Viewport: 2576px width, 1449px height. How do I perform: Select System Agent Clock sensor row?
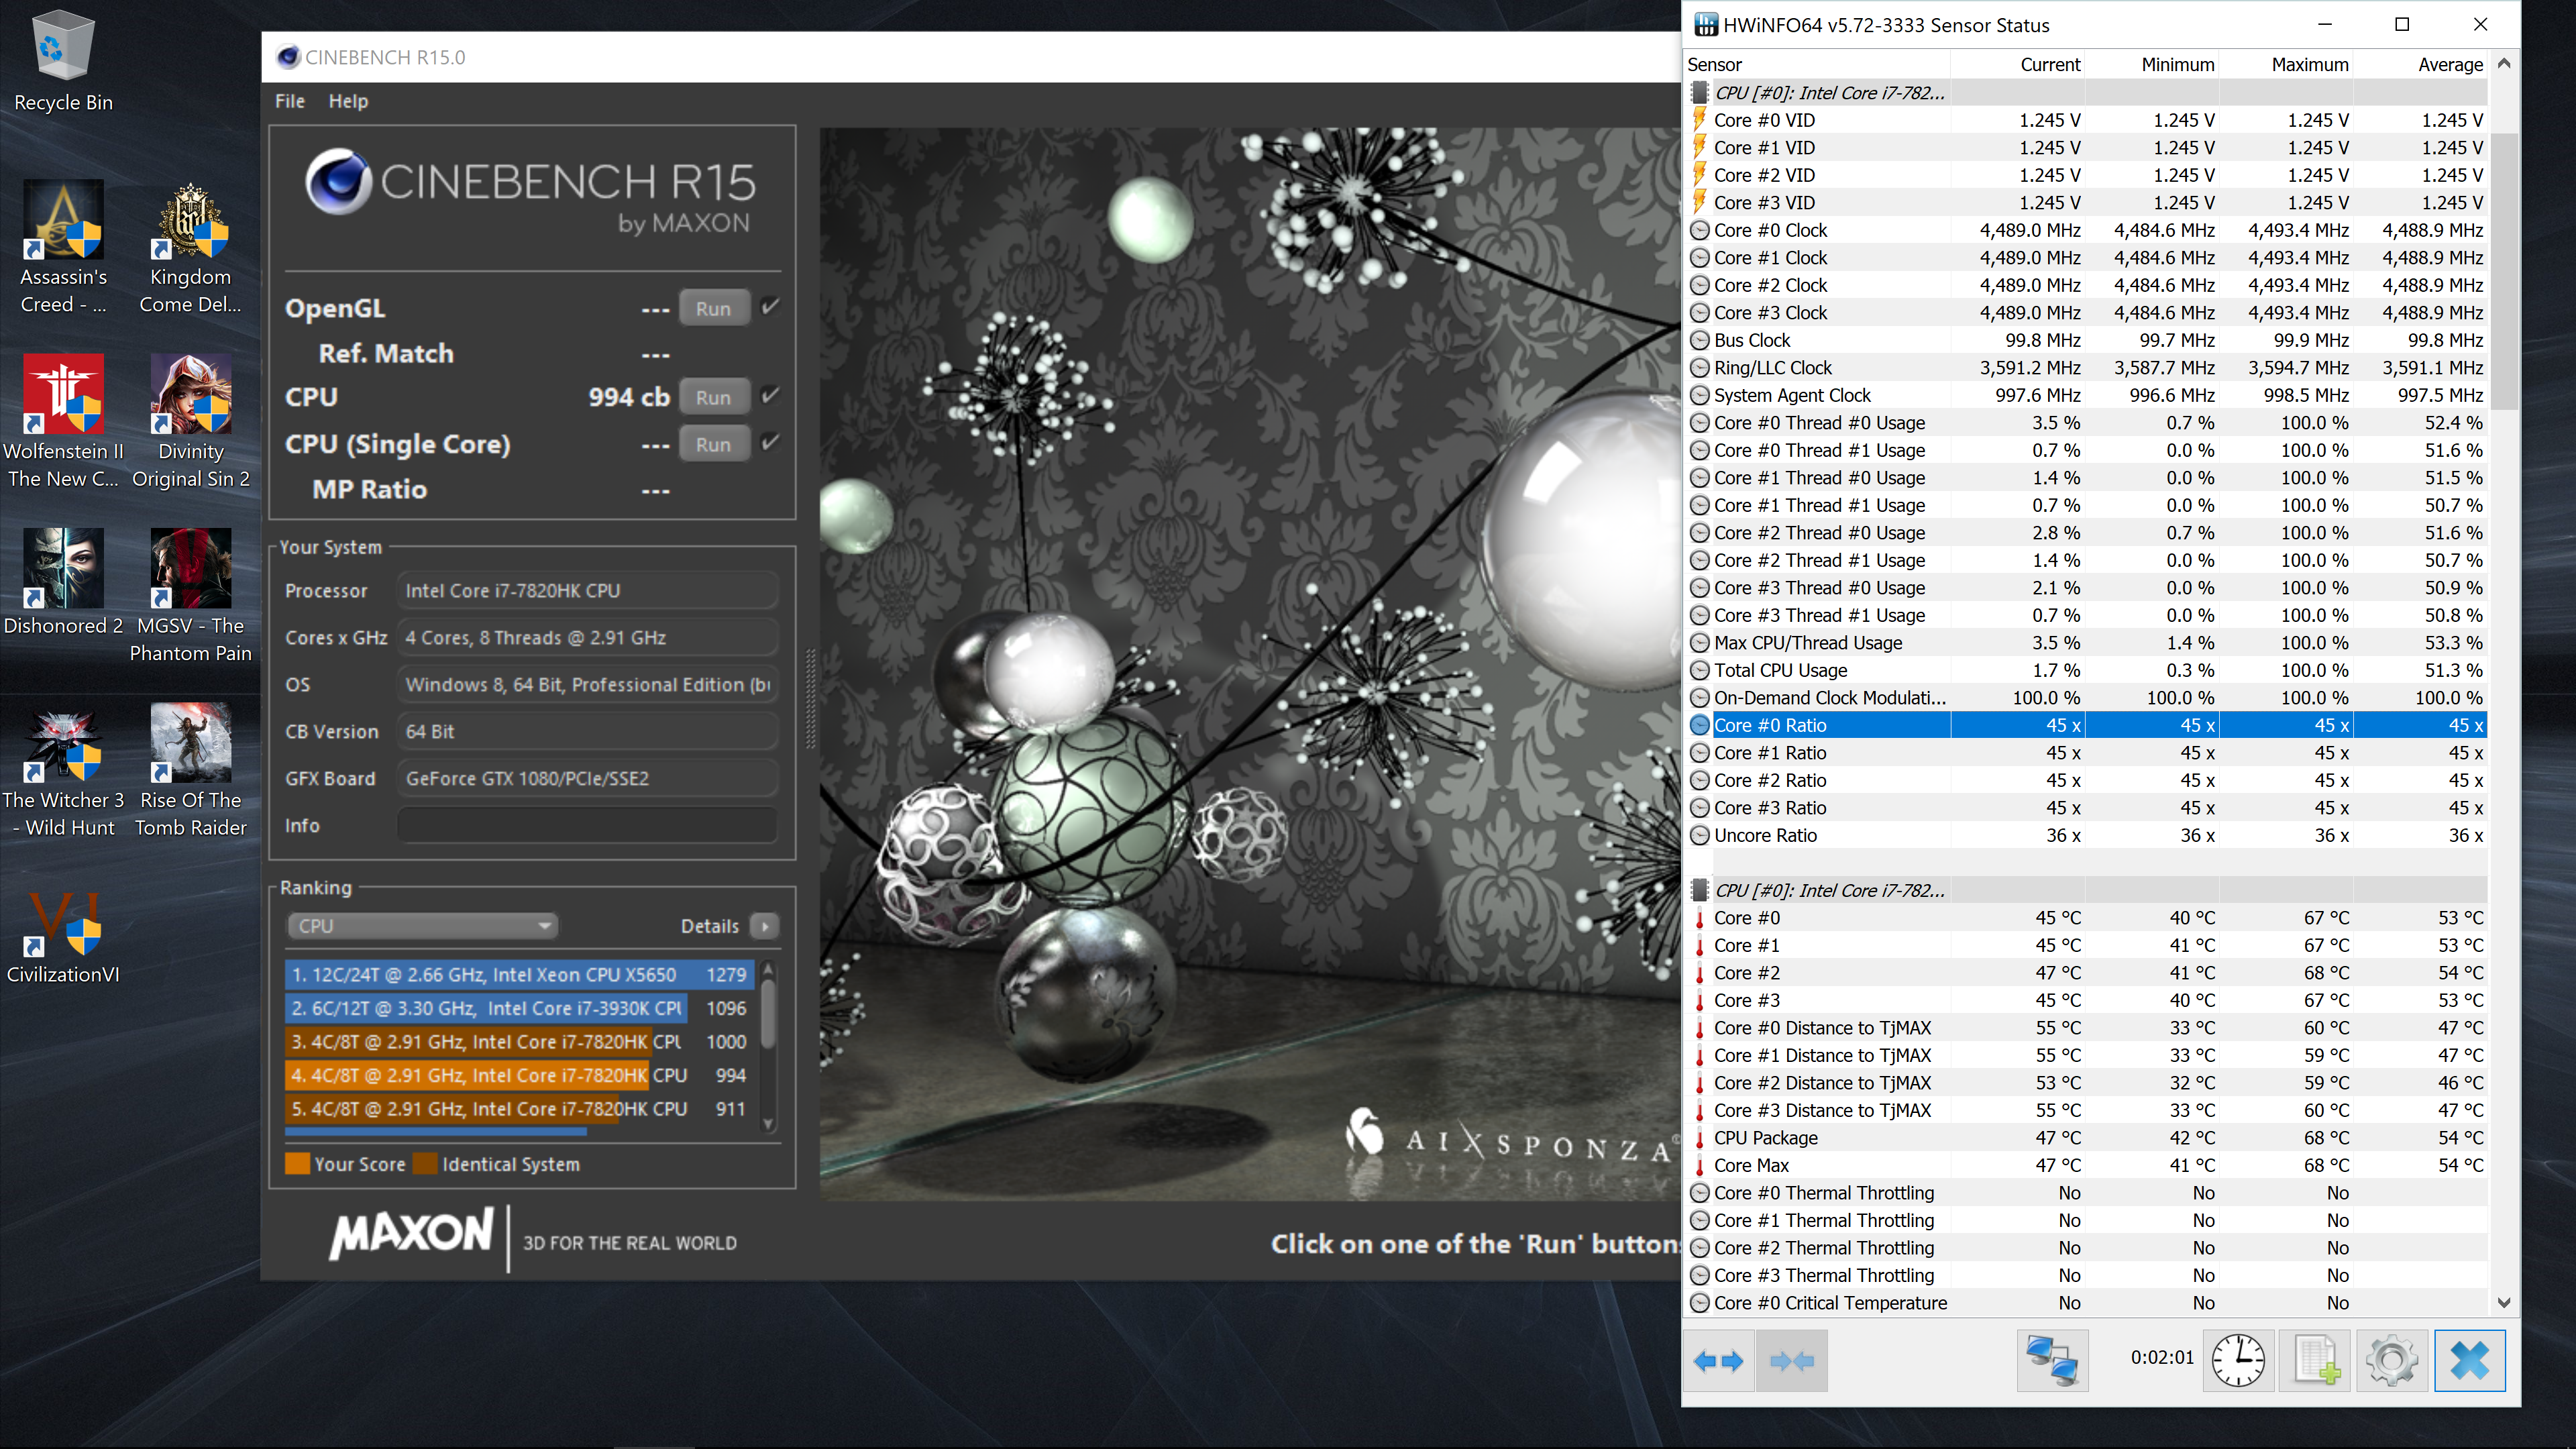click(2087, 395)
